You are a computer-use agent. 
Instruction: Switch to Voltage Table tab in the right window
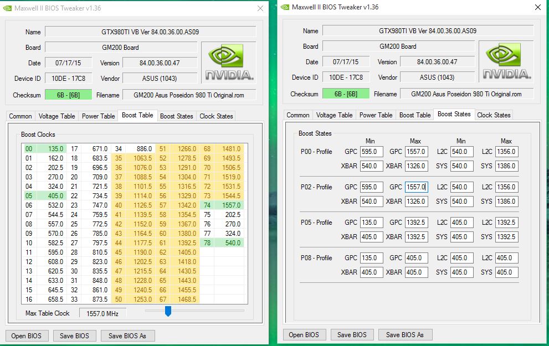335,115
